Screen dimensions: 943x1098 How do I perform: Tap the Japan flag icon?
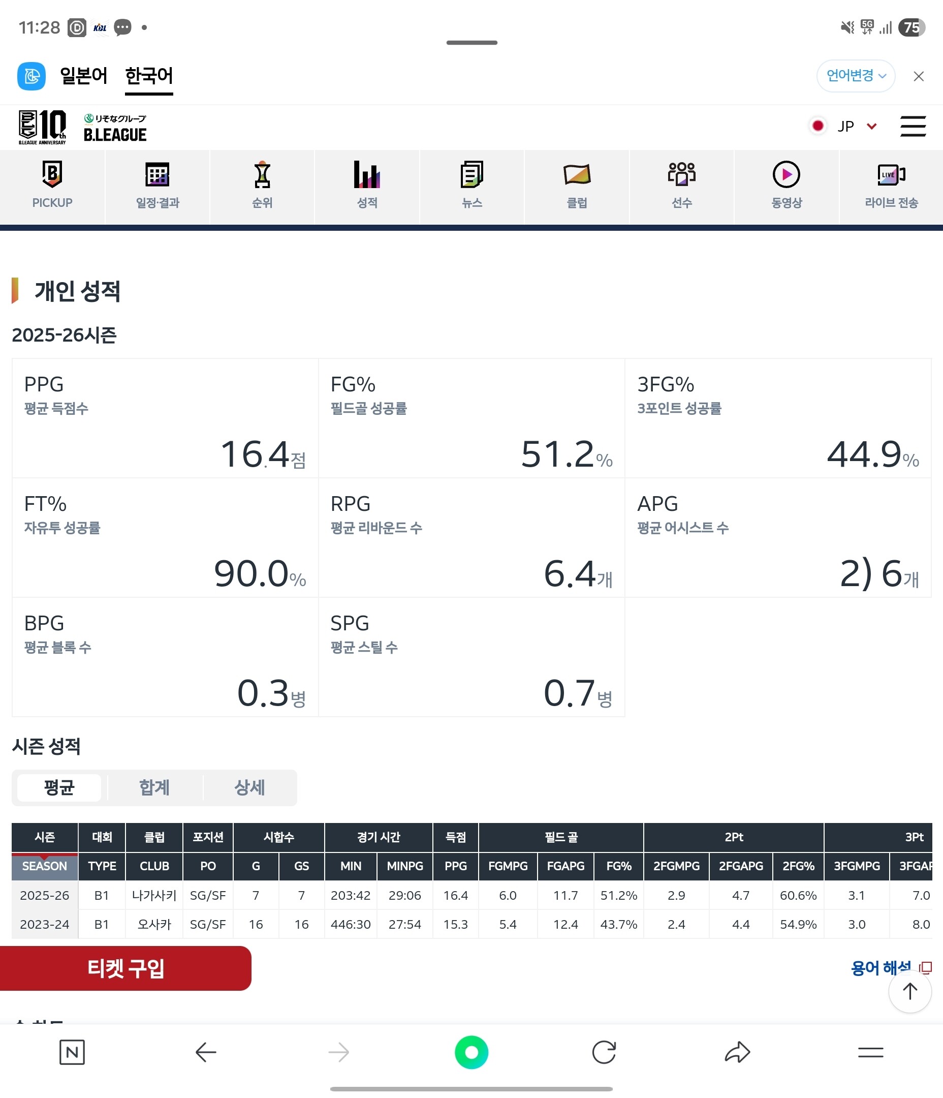click(818, 126)
